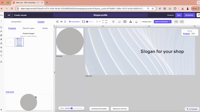
Task: Open the browser extensions puzzle icon
Action: coord(175,8)
